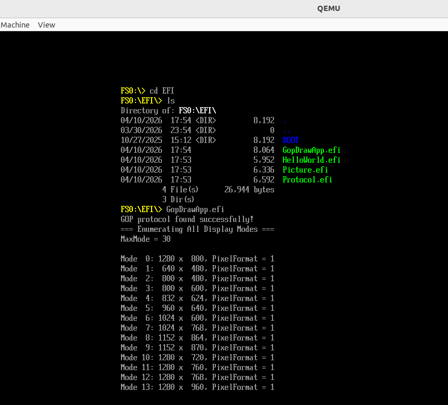448x405 pixels.
Task: Select the Picture.efi file name
Action: (305, 169)
